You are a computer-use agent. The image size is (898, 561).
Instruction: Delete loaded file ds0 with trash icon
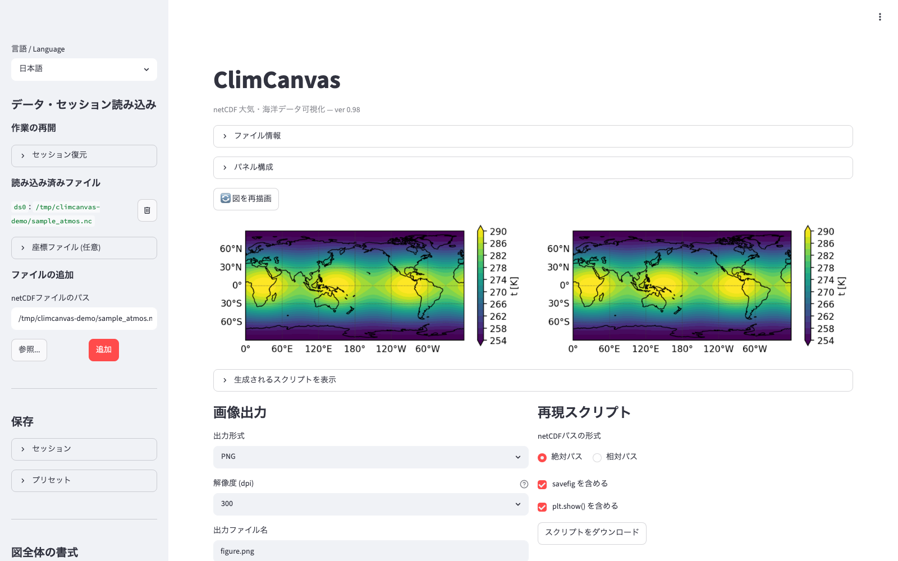[x=147, y=210]
